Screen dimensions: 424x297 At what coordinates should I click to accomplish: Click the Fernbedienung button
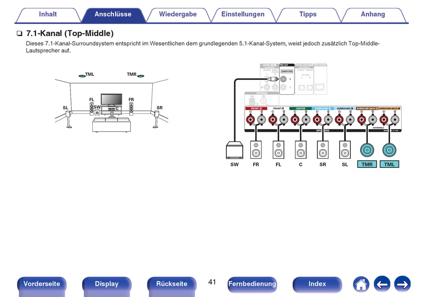coord(252,284)
